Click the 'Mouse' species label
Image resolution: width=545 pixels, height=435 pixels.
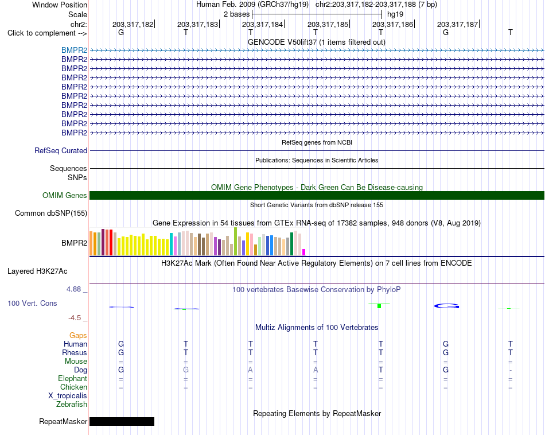pyautogui.click(x=76, y=362)
